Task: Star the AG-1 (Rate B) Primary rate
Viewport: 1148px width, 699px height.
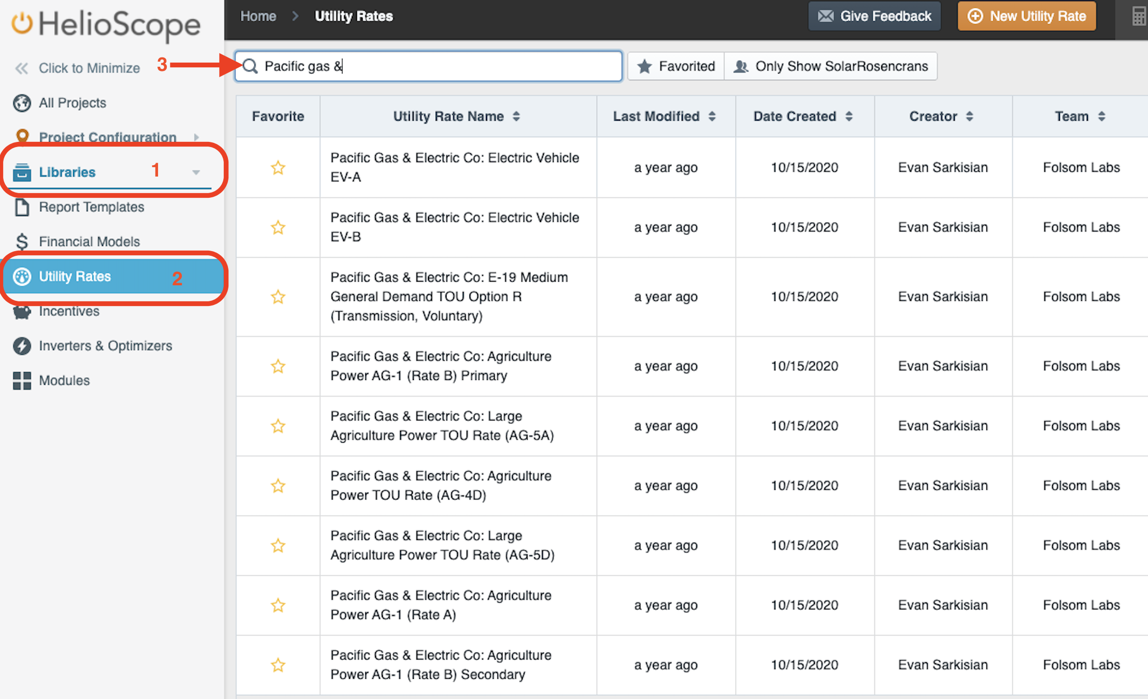Action: click(278, 366)
